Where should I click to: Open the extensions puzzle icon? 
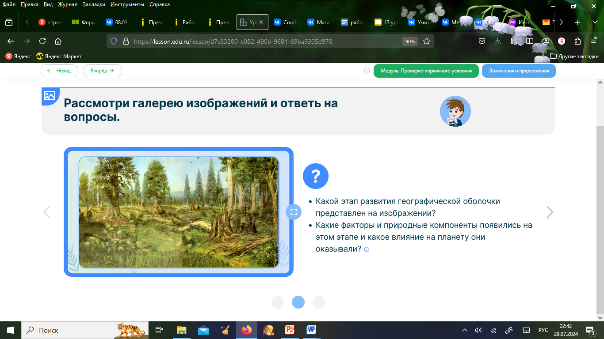point(577,41)
